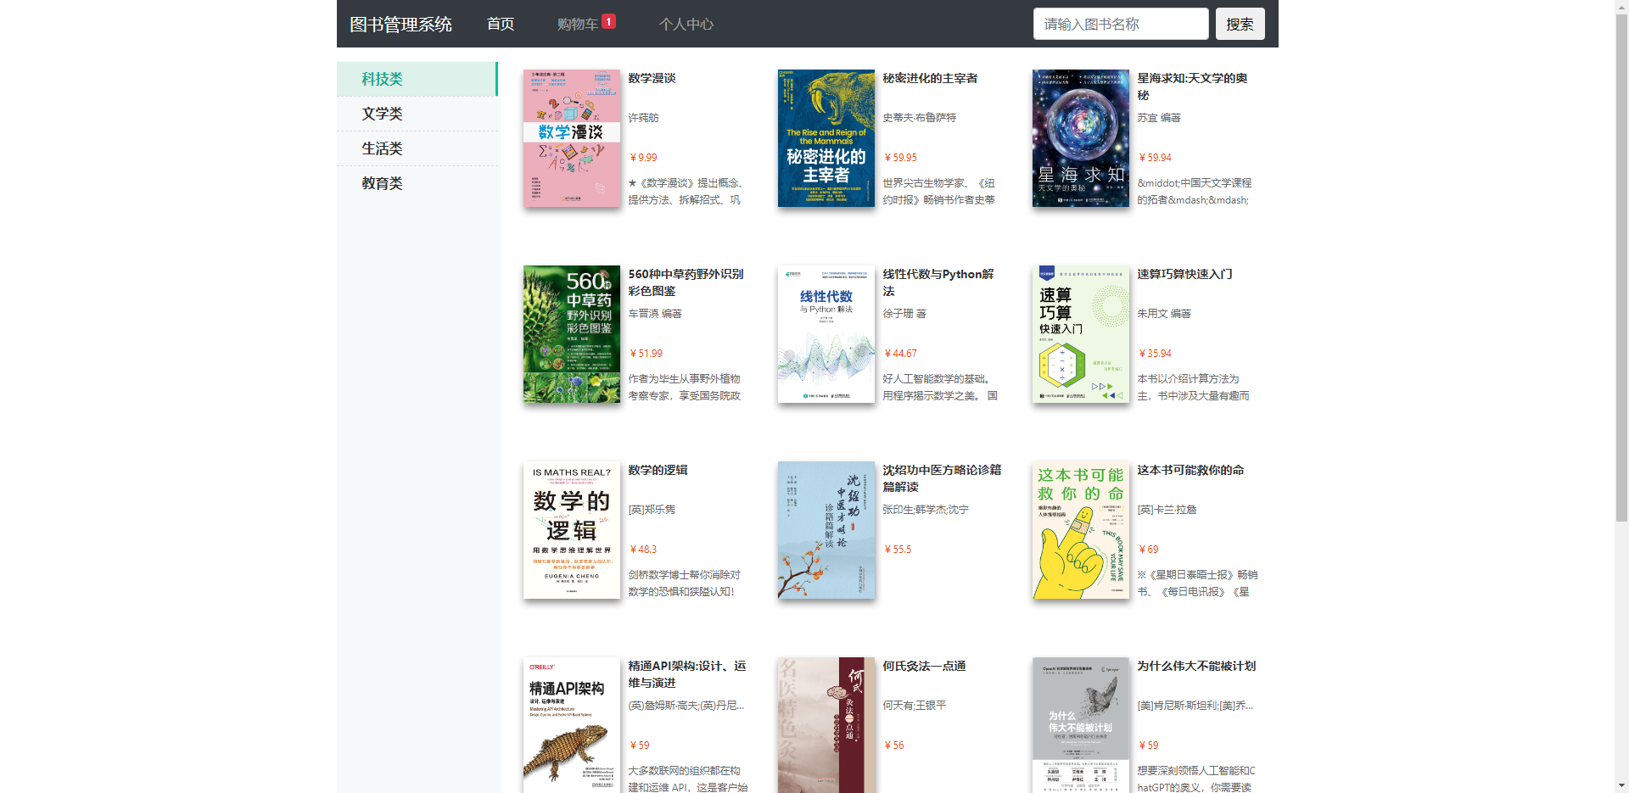Click the 速算巧算快速入门 title
Image resolution: width=1629 pixels, height=793 pixels.
point(1184,274)
